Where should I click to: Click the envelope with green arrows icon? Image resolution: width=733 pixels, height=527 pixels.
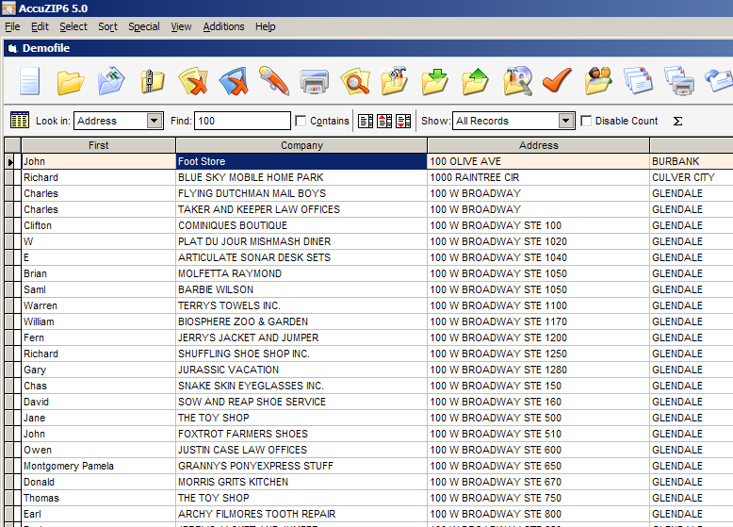click(111, 81)
